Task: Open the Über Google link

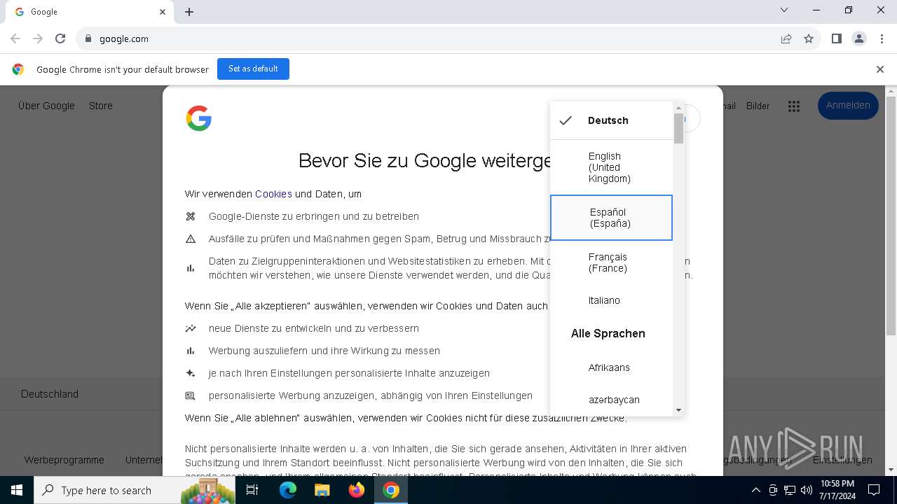Action: tap(46, 106)
